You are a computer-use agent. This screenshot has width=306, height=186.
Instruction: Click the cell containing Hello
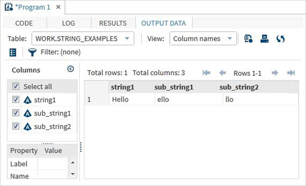point(132,100)
